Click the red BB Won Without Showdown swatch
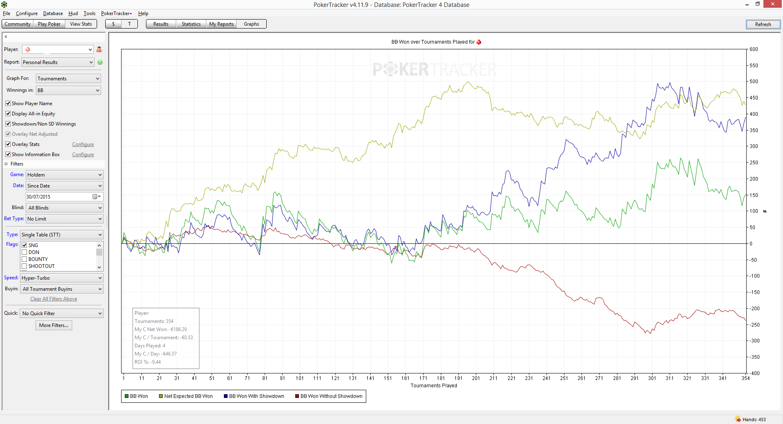The image size is (783, 424). click(297, 396)
